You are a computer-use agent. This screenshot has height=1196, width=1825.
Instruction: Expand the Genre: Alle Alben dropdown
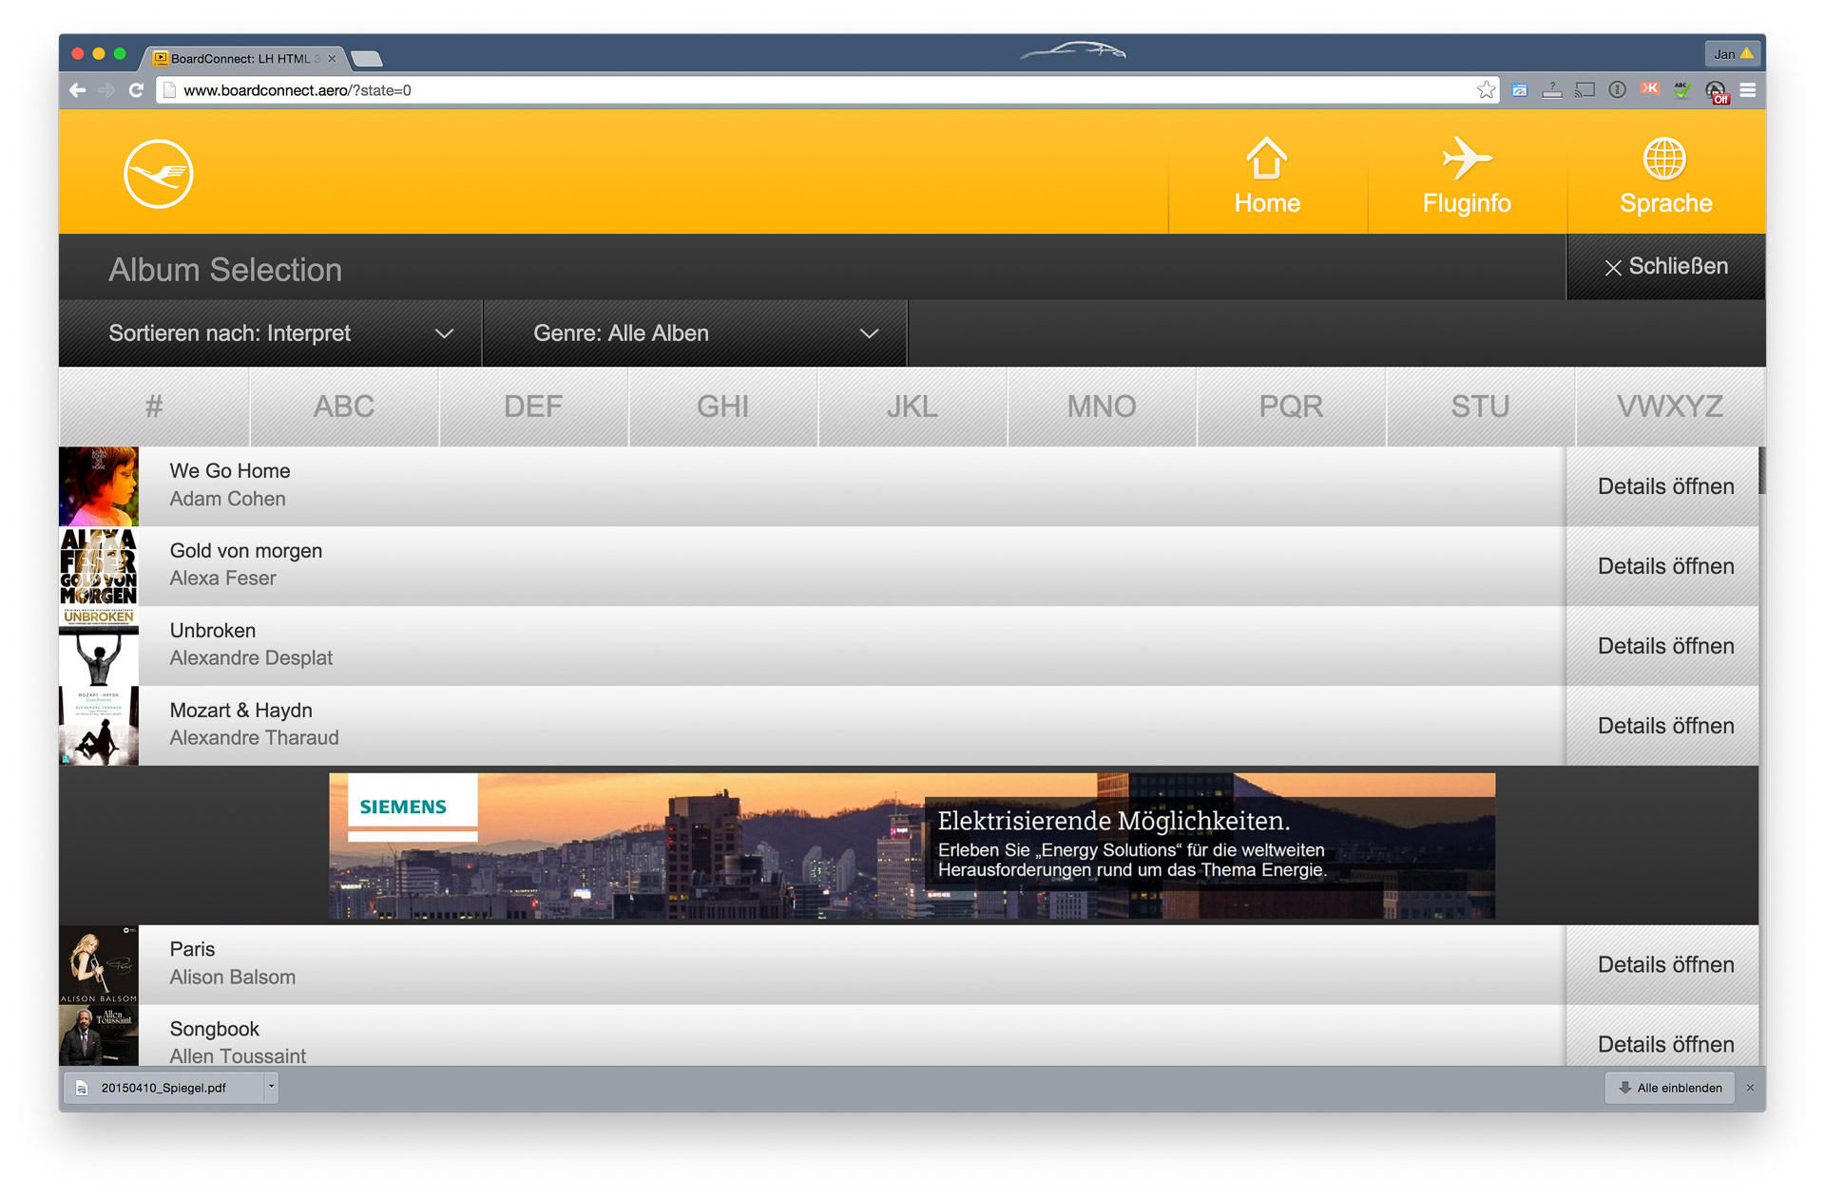click(696, 333)
